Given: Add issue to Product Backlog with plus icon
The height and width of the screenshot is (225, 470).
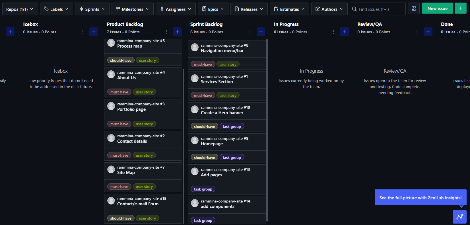Looking at the screenshot, I should 177,32.
